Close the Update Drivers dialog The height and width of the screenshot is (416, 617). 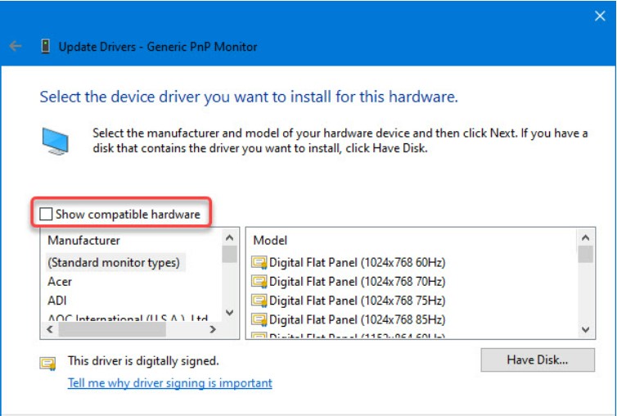click(599, 16)
